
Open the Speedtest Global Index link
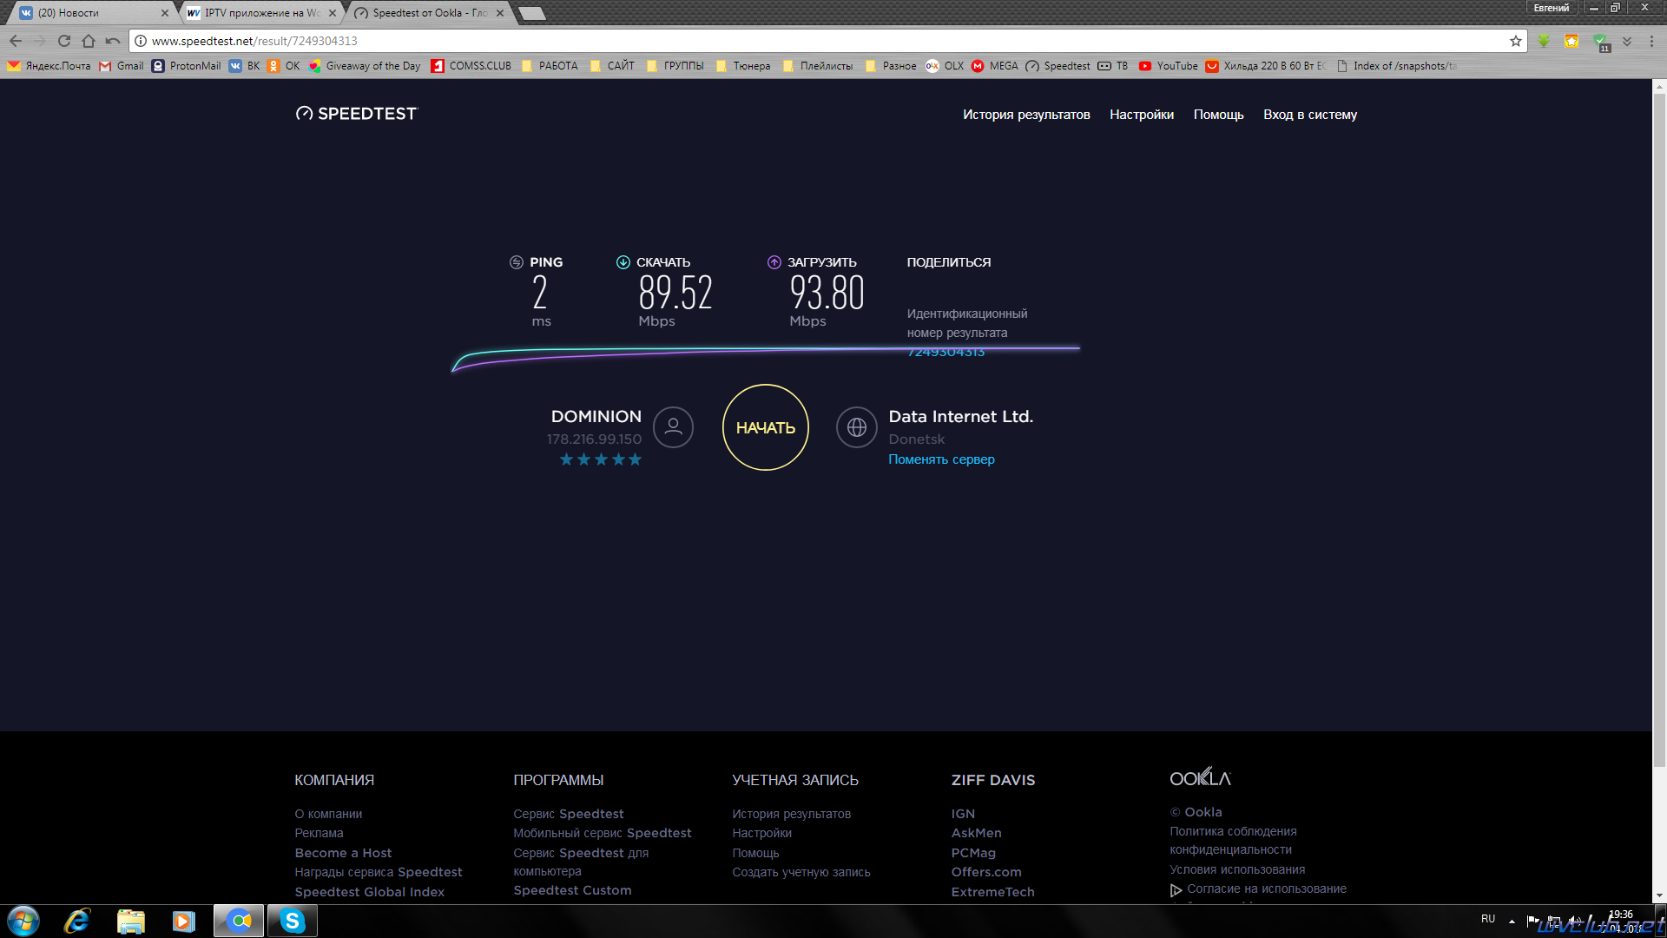tap(369, 892)
